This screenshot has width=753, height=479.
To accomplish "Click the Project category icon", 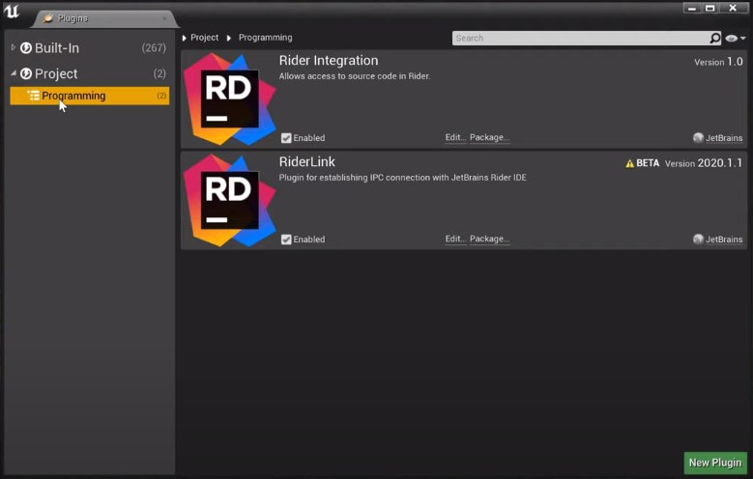I will click(26, 73).
